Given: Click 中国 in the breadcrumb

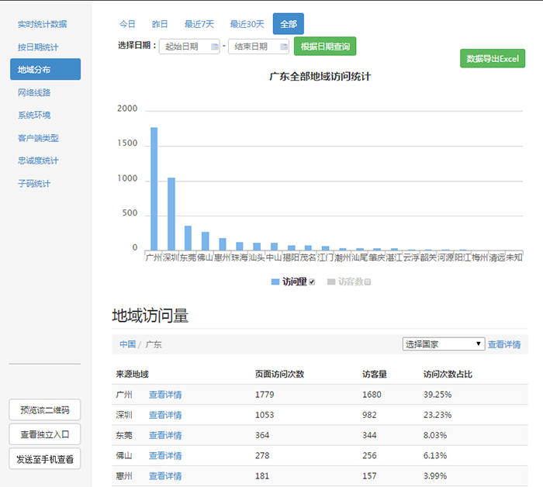Looking at the screenshot, I should pos(127,344).
